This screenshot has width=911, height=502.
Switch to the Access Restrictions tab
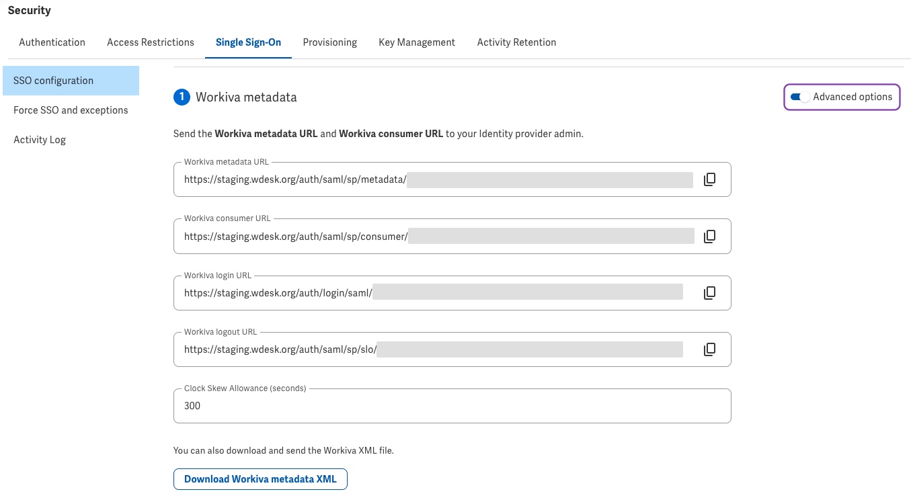[151, 42]
